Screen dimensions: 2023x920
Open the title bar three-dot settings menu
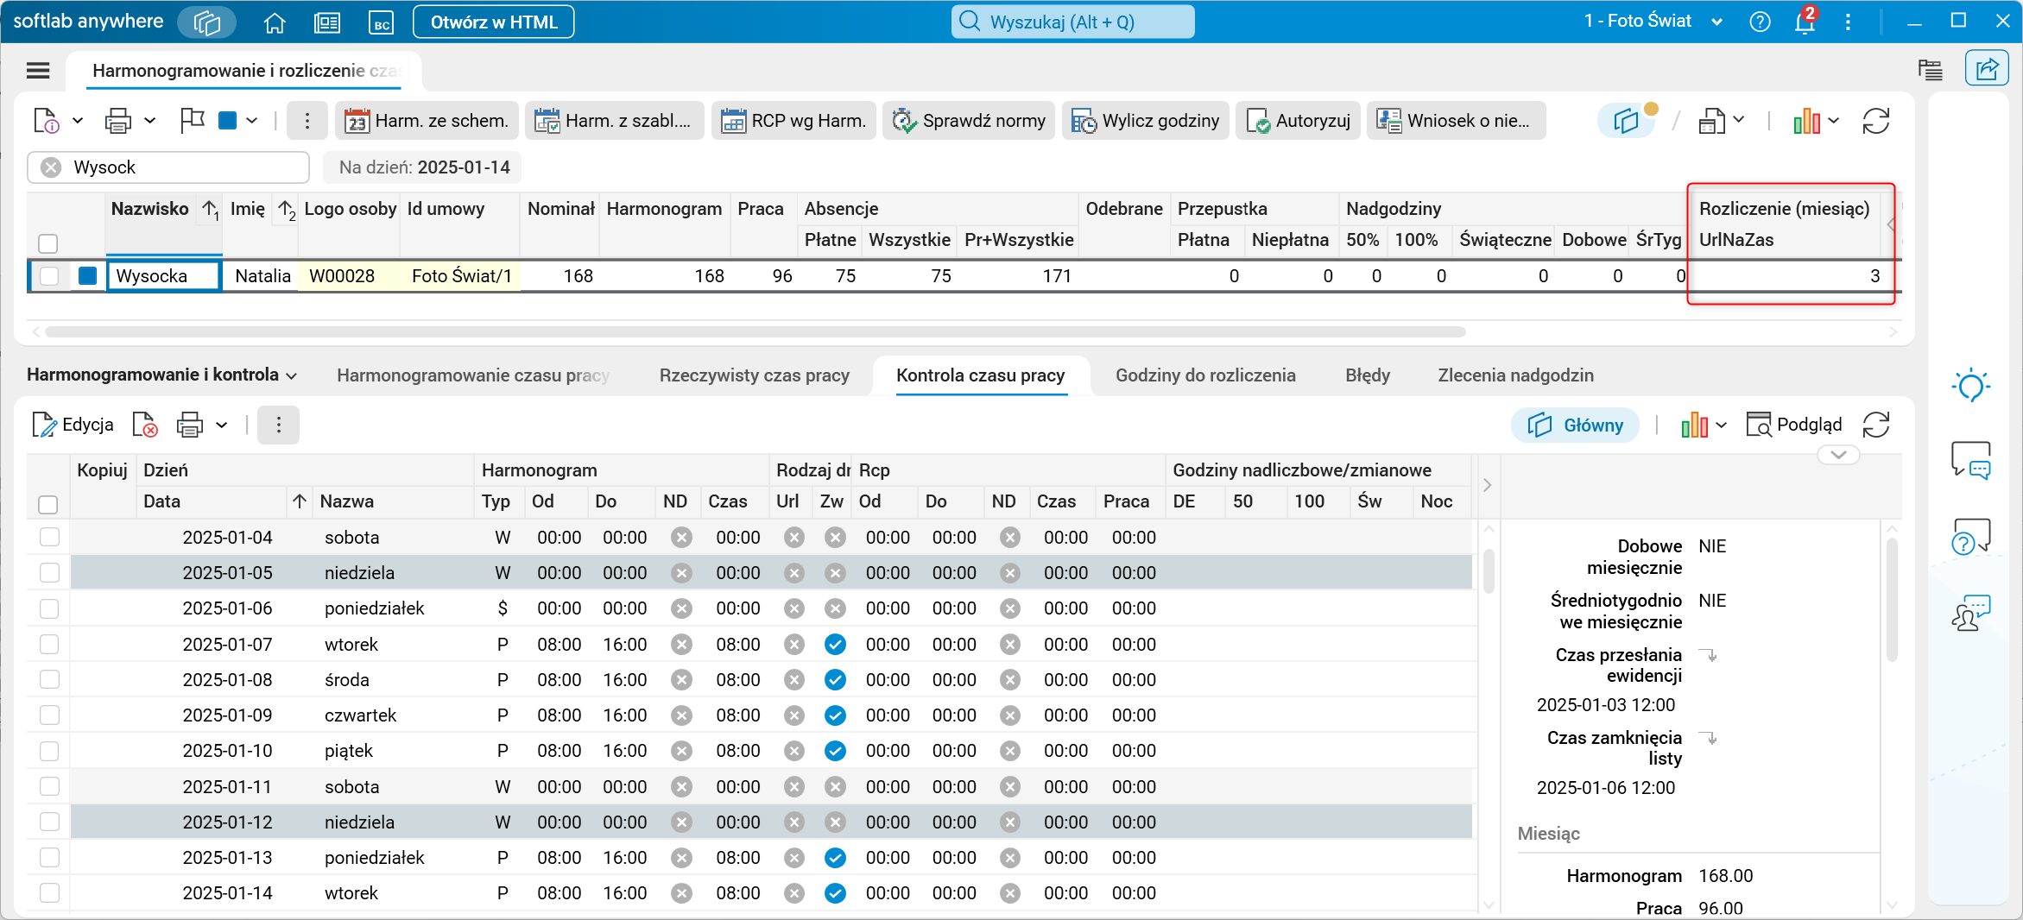1848,22
